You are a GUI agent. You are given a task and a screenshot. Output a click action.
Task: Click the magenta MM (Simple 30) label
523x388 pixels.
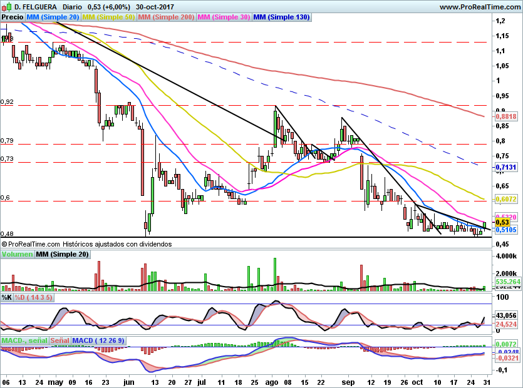pyautogui.click(x=224, y=18)
